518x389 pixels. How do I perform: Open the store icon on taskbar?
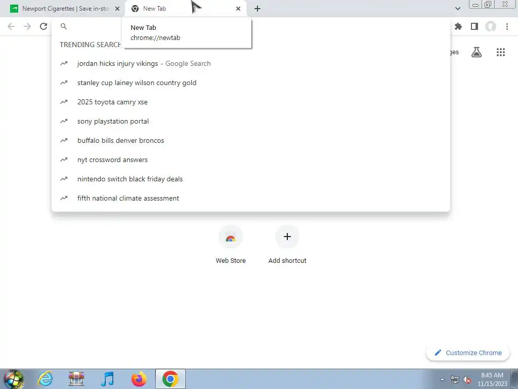pyautogui.click(x=76, y=379)
